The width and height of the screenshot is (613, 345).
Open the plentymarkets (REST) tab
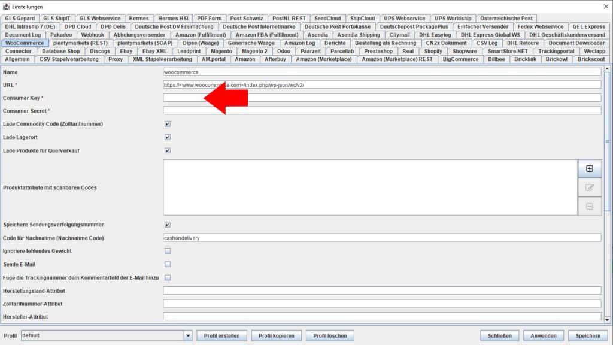point(81,43)
